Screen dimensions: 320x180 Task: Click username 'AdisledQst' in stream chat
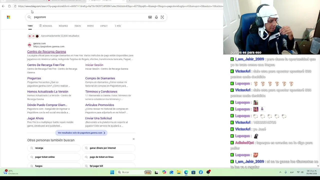pos(244,143)
